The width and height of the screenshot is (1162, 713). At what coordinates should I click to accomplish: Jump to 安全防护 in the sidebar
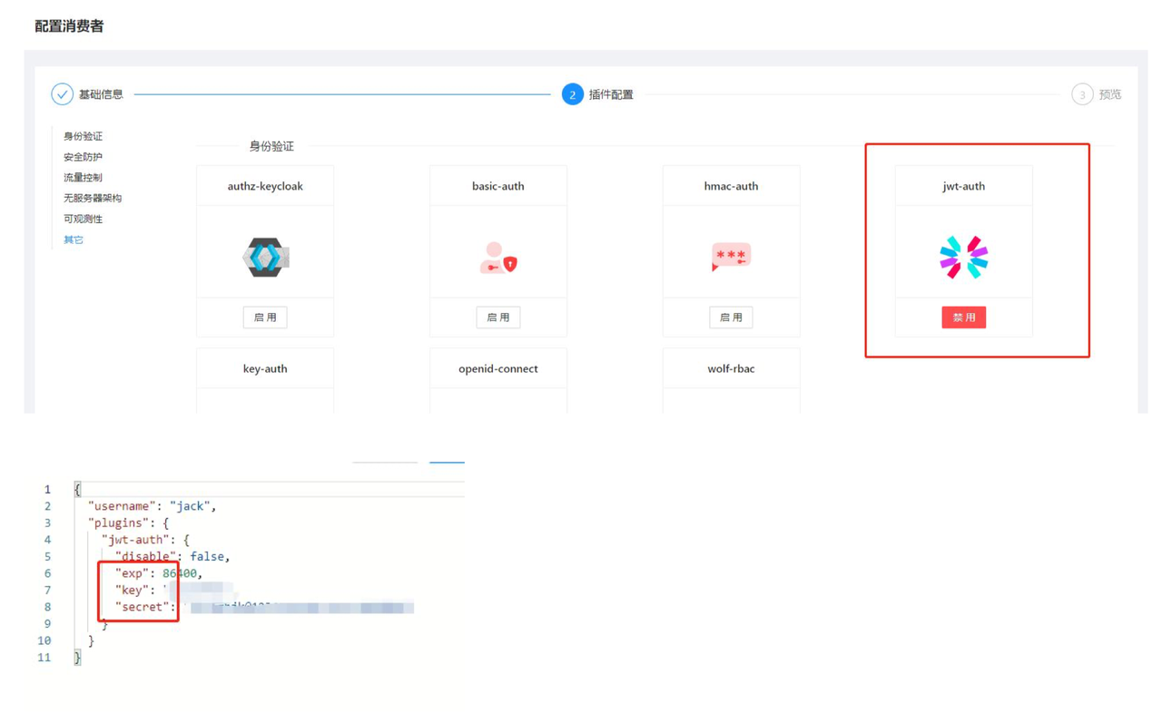coord(83,157)
